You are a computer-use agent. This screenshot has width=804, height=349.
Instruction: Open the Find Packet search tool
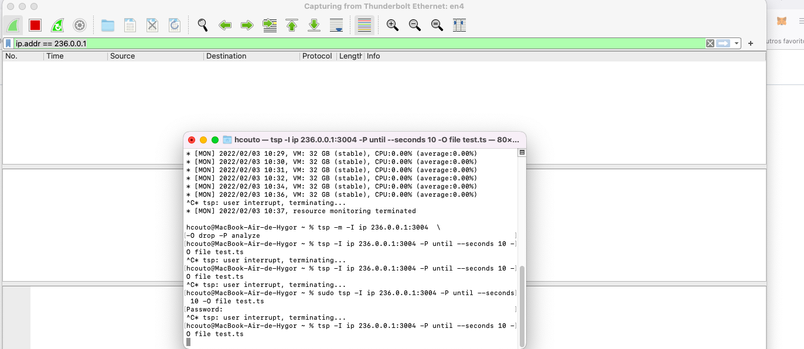point(202,25)
